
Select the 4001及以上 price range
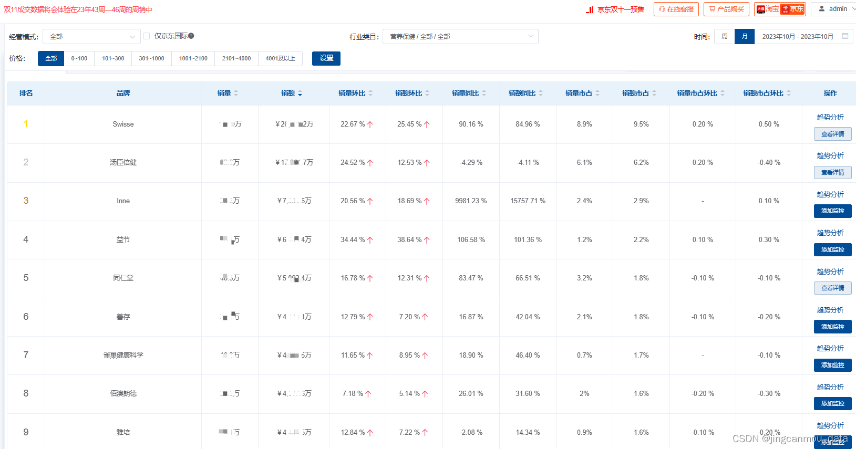(280, 58)
